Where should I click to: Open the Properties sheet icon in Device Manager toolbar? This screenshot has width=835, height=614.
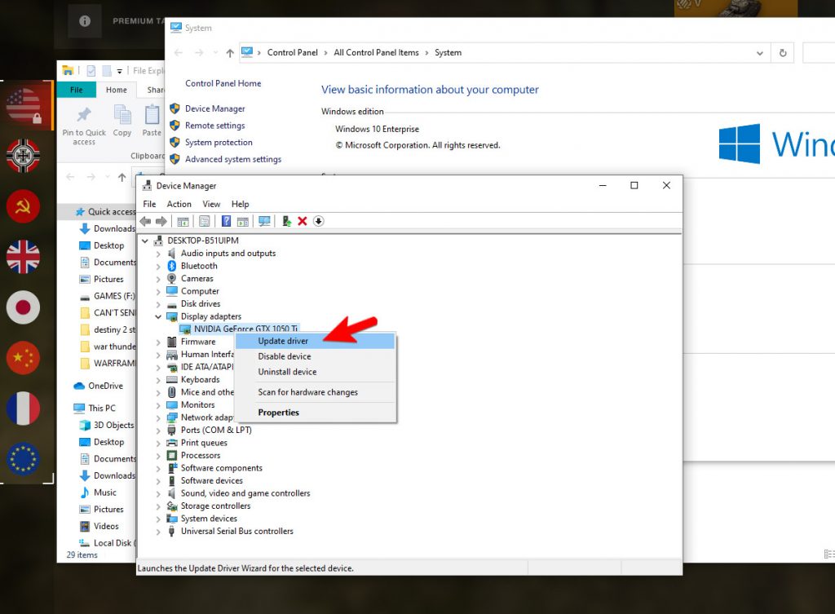[205, 222]
